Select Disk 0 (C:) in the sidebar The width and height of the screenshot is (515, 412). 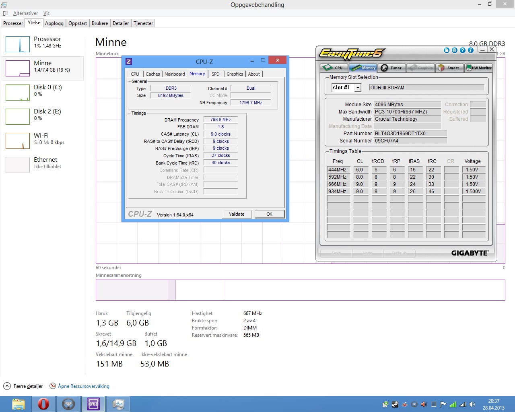[43, 93]
